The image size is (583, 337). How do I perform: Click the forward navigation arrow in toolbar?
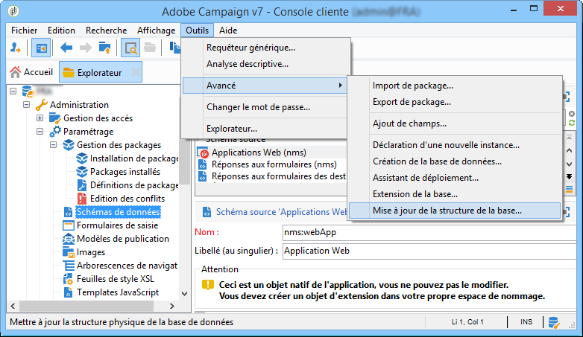click(86, 48)
